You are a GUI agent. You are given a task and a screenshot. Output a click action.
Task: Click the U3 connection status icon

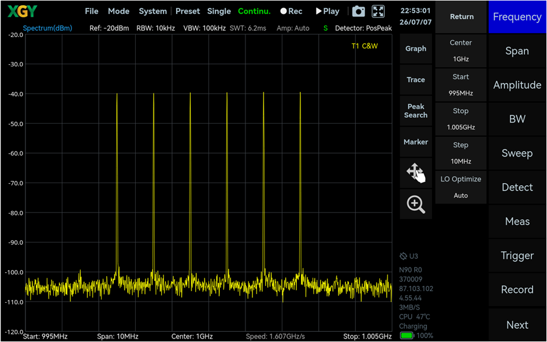(x=403, y=256)
